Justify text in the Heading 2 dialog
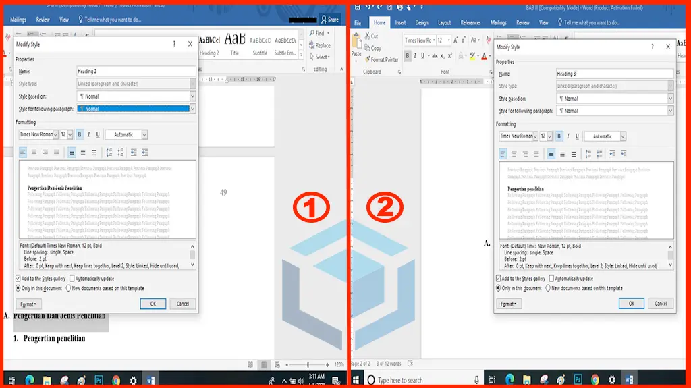 [x=57, y=153]
